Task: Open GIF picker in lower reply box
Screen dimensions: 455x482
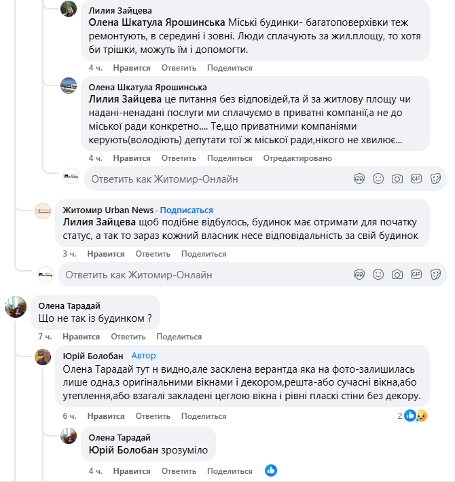Action: pos(416,274)
